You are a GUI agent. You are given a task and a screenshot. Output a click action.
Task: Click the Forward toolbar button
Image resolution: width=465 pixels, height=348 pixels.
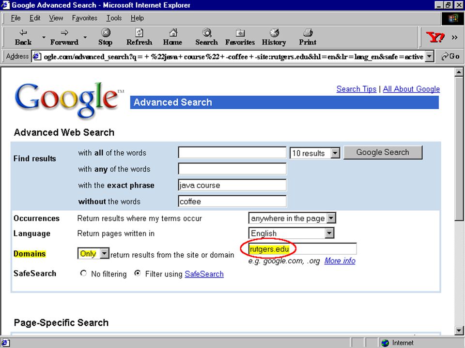(x=64, y=37)
